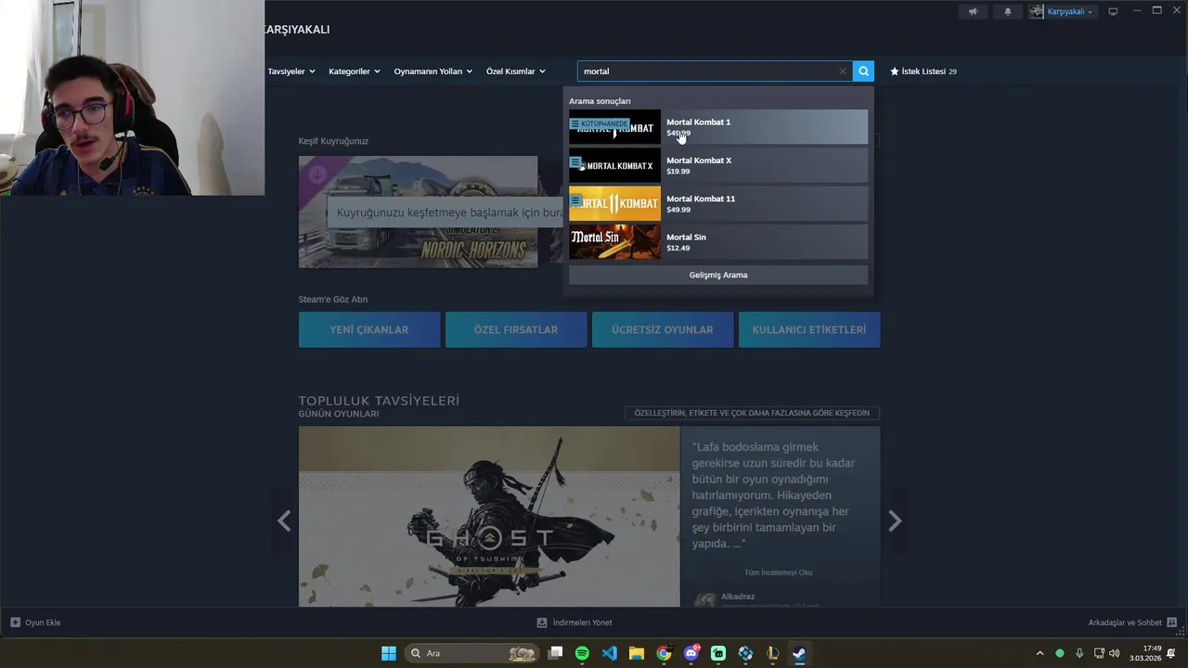The image size is (1188, 668).
Task: Open Spotify from the taskbar
Action: tap(582, 653)
